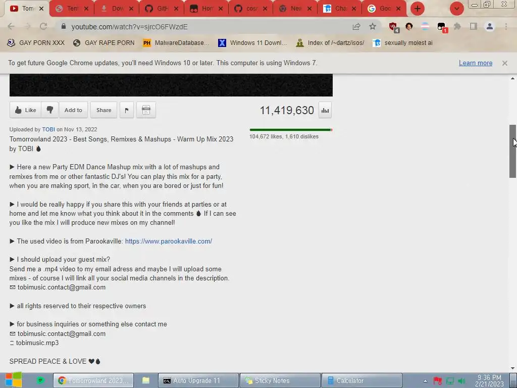
Task: View site info via the lock icon
Action: [x=63, y=26]
